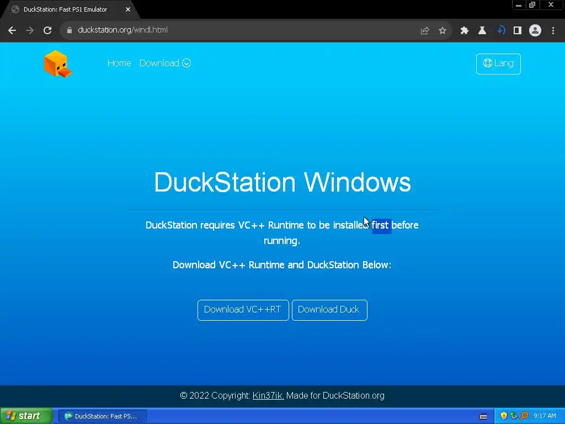Click the orange magnifier tray icon
Image resolution: width=565 pixels, height=424 pixels.
(x=524, y=416)
